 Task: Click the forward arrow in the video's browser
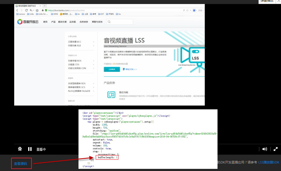pyautogui.click(x=21, y=10)
